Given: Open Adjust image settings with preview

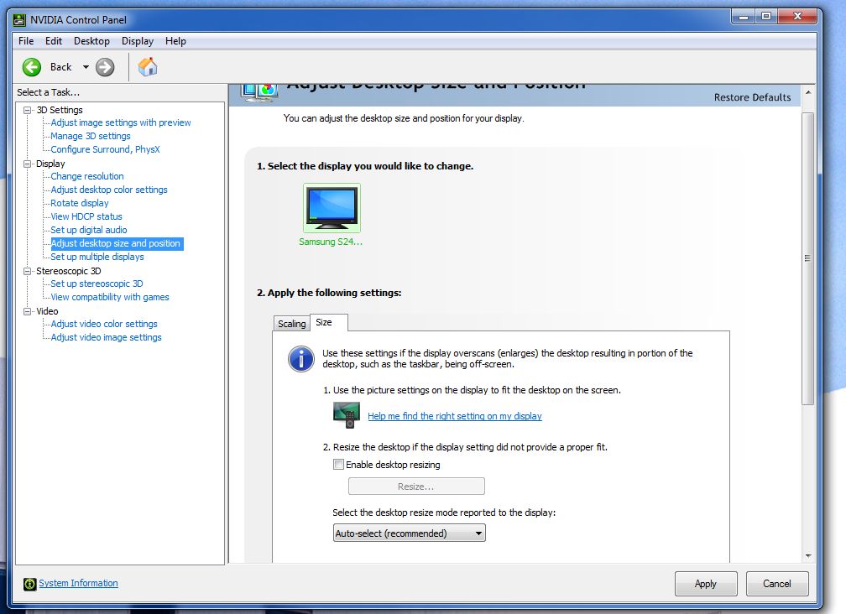Looking at the screenshot, I should (x=121, y=123).
